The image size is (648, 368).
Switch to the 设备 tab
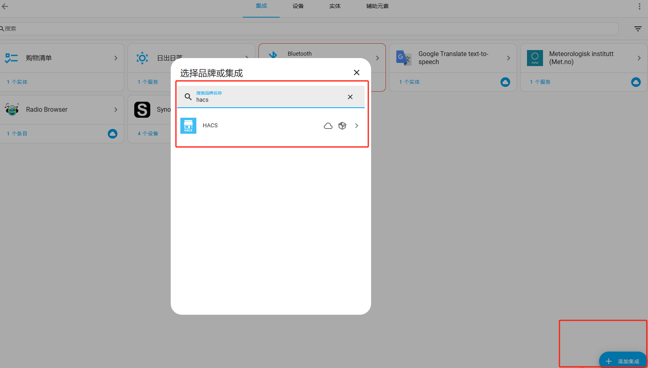tap(298, 6)
